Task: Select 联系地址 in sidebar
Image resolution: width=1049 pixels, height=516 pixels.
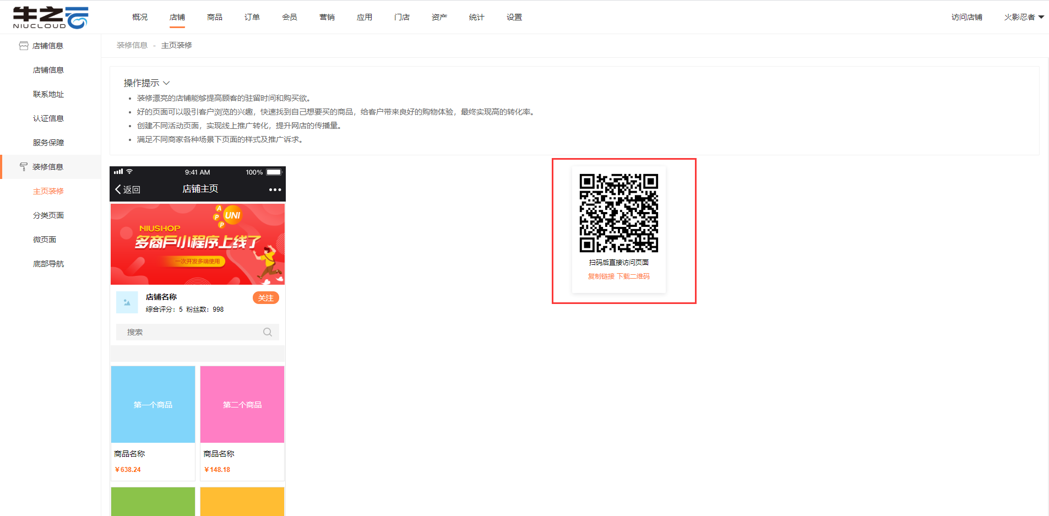Action: pos(48,94)
